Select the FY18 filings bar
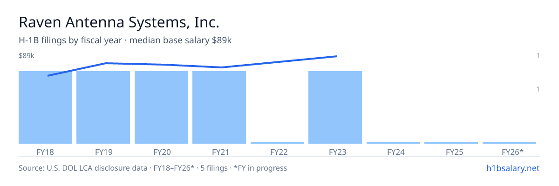The width and height of the screenshot is (559, 186). [45, 107]
